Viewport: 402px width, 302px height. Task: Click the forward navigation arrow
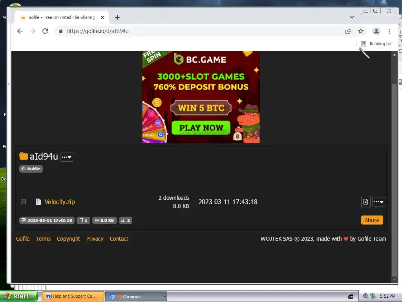[33, 31]
